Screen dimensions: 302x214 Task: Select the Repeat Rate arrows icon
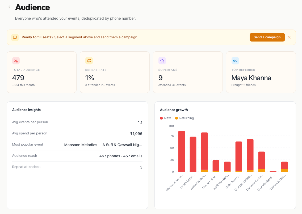89,61
